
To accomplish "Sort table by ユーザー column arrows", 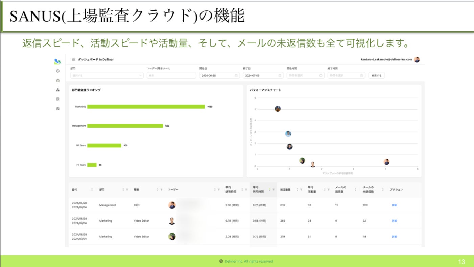I will [215, 190].
